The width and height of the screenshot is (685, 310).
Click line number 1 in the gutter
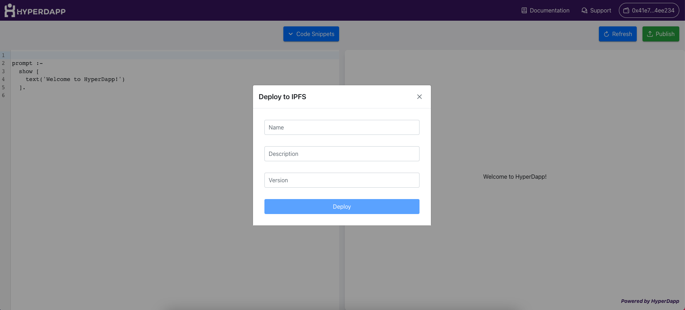point(3,55)
